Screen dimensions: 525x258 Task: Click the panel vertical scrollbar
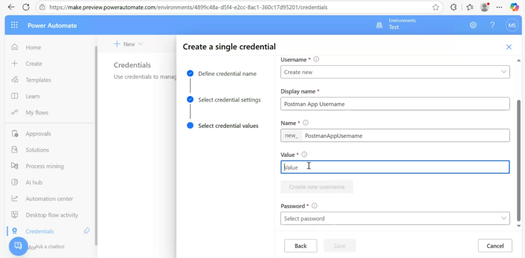pyautogui.click(x=519, y=161)
